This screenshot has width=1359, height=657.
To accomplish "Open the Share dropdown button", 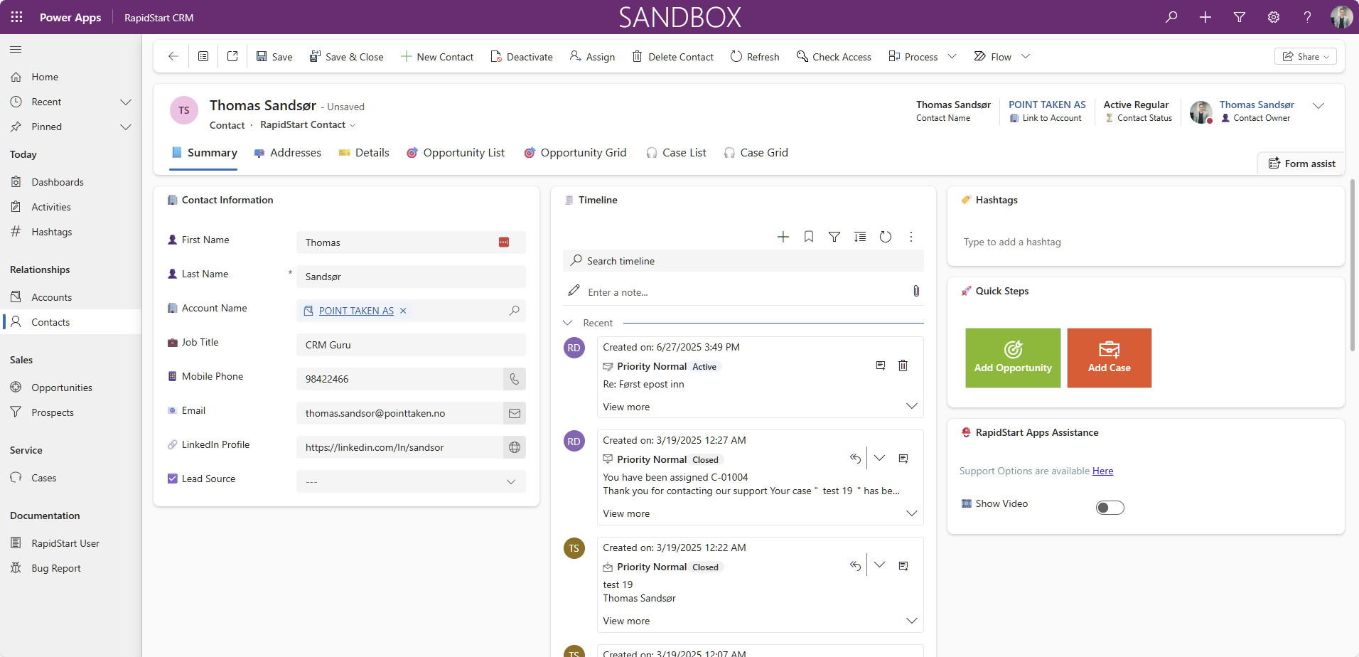I will point(1306,57).
